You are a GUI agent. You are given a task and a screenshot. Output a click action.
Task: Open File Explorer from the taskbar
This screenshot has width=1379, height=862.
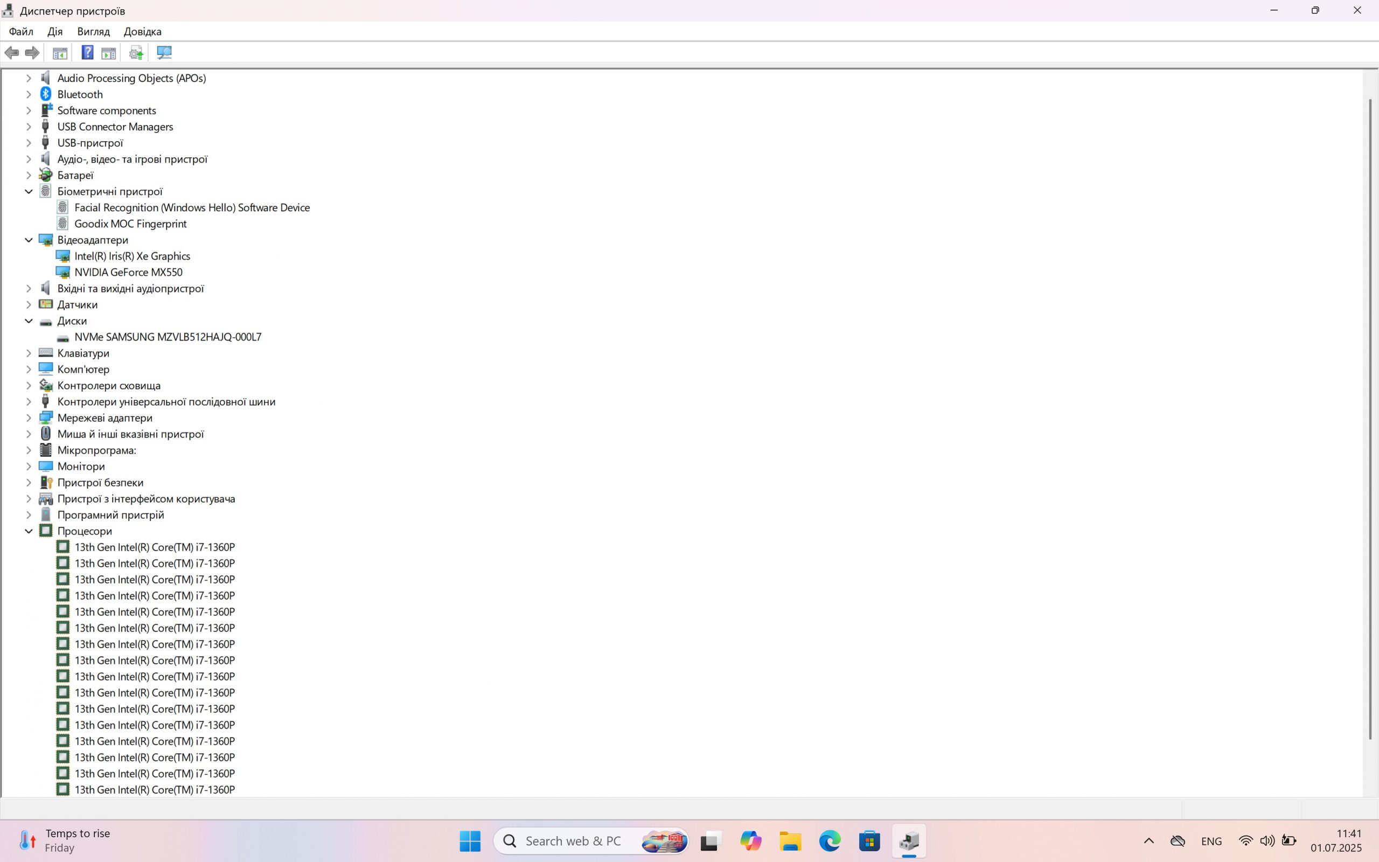tap(790, 841)
